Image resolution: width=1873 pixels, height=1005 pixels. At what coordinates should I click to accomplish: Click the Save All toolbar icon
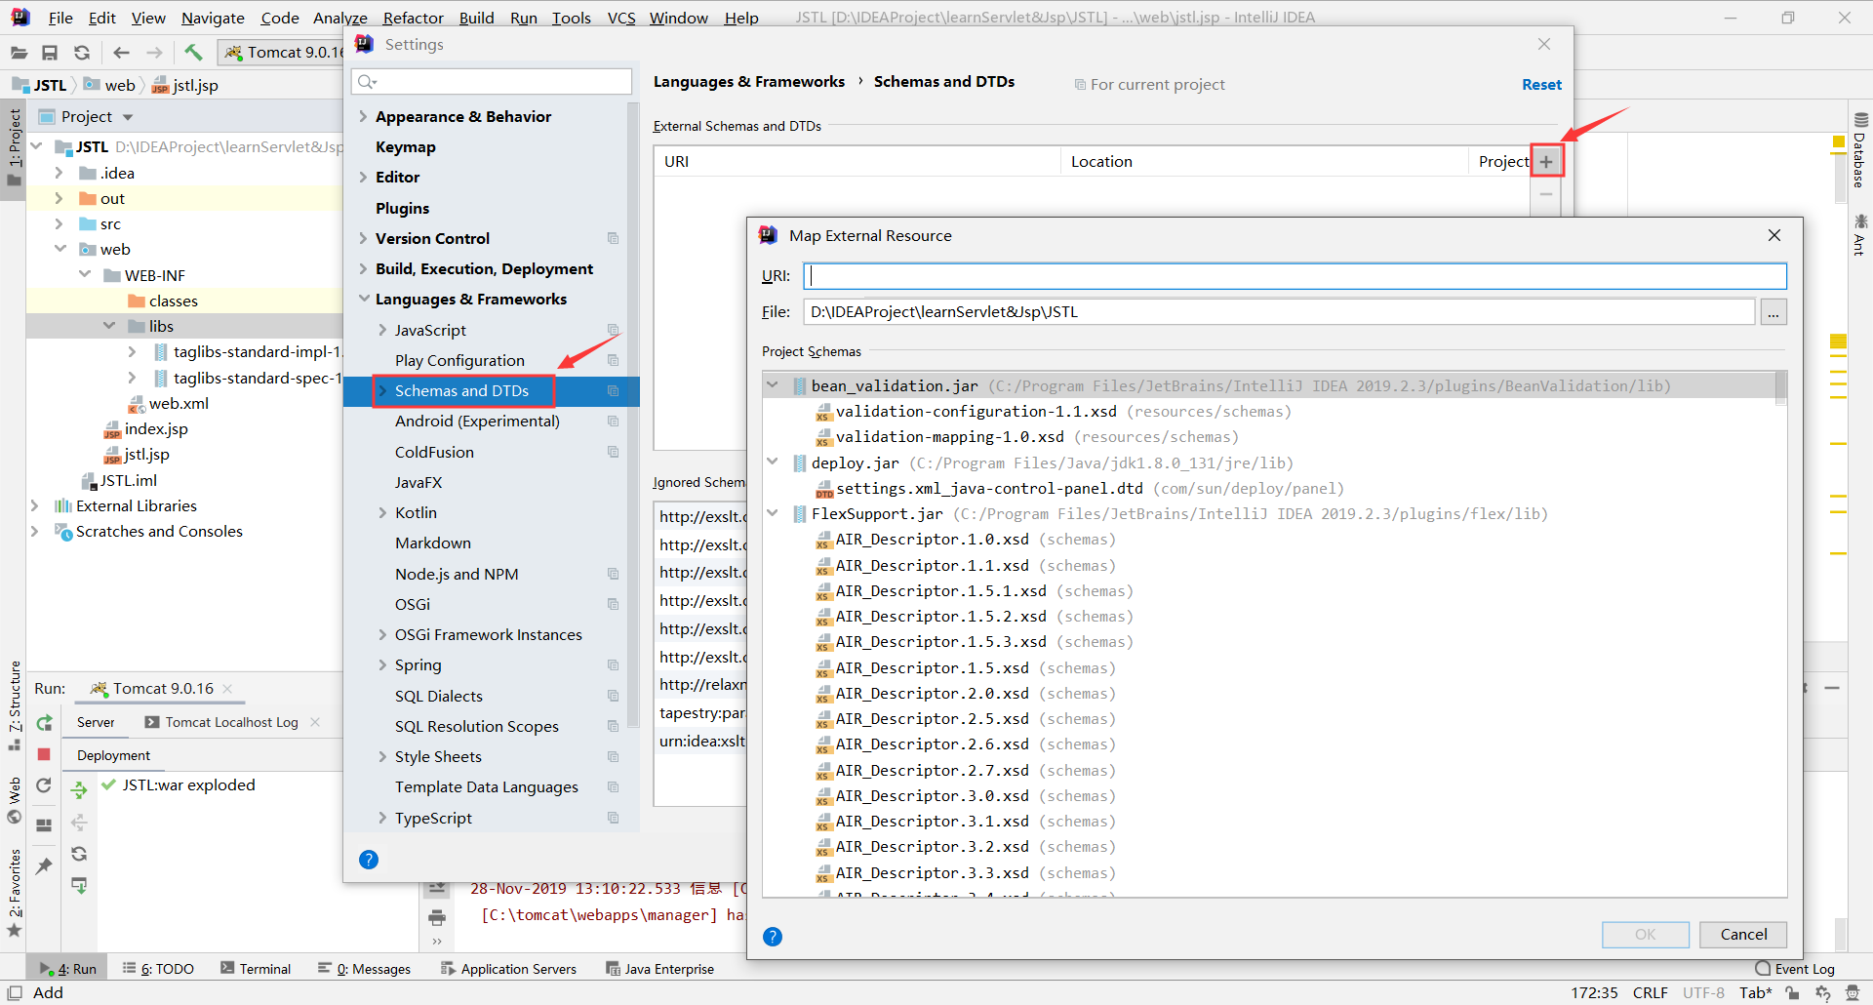click(50, 53)
